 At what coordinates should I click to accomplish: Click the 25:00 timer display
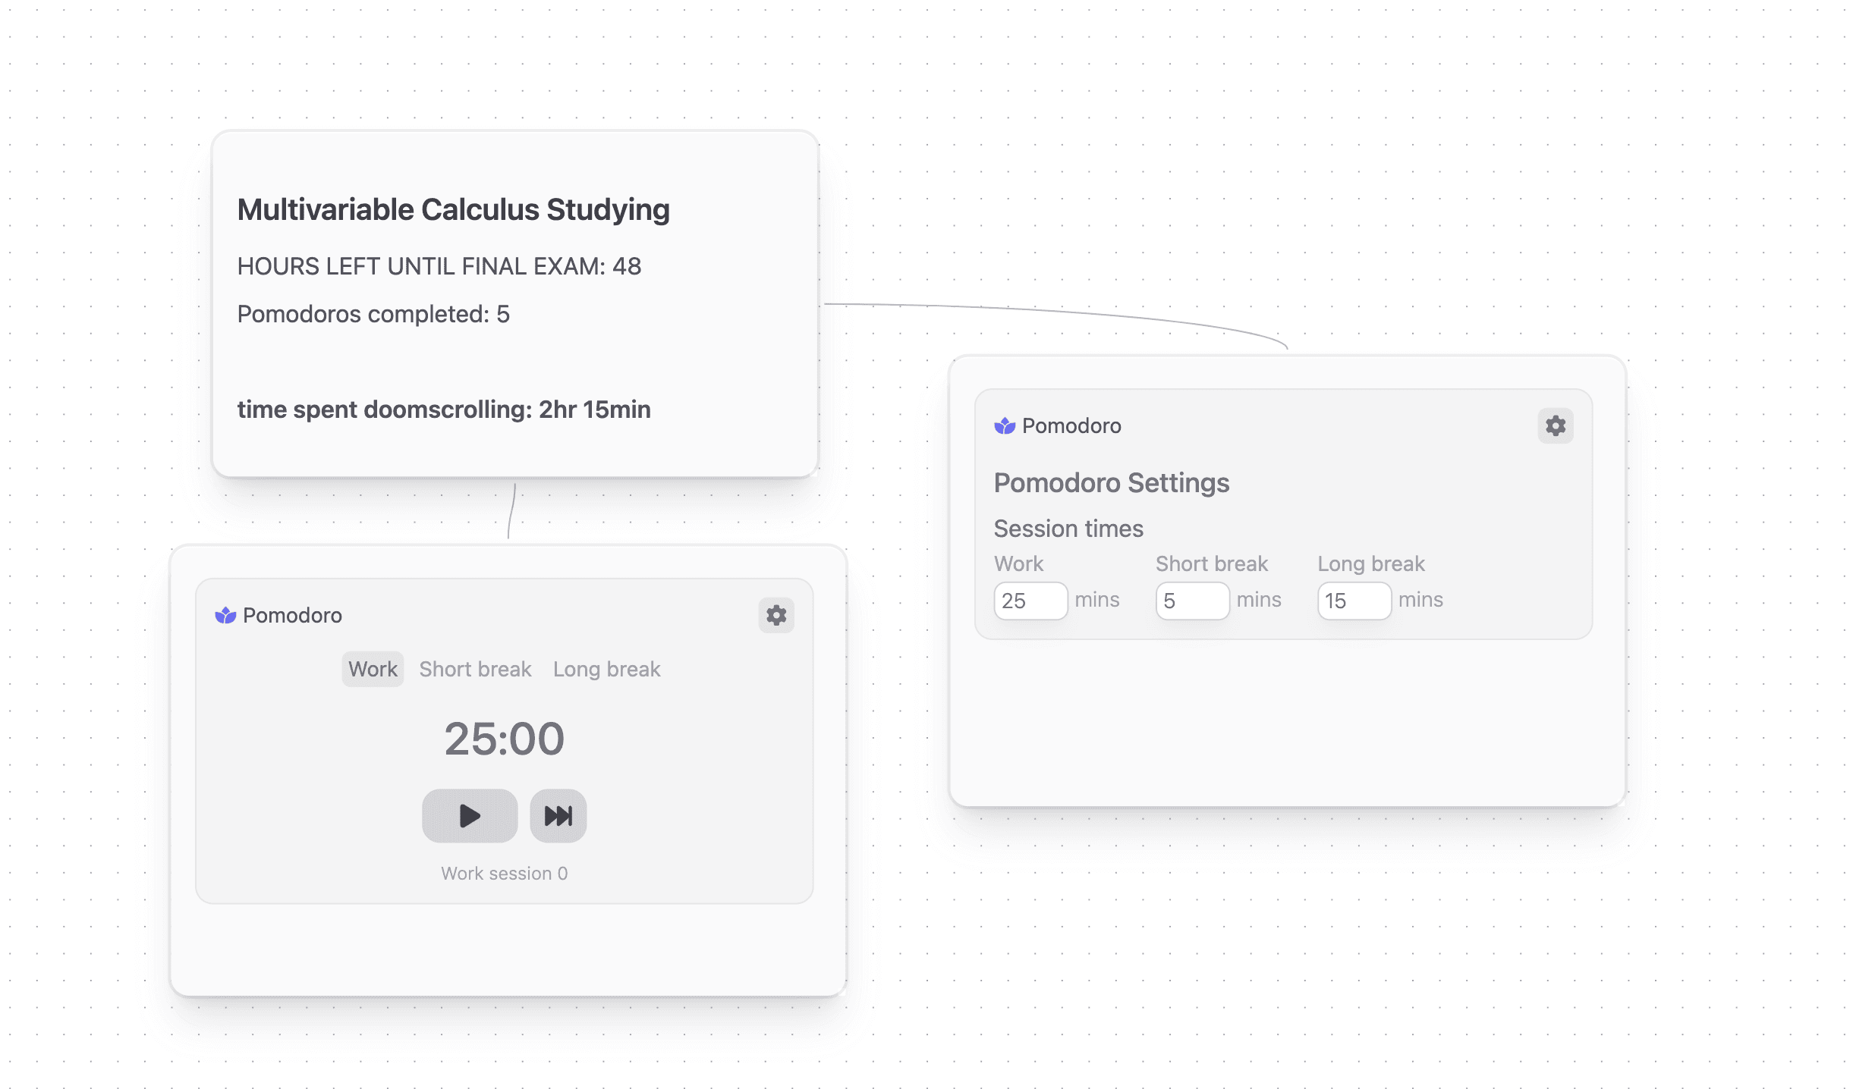coord(504,739)
